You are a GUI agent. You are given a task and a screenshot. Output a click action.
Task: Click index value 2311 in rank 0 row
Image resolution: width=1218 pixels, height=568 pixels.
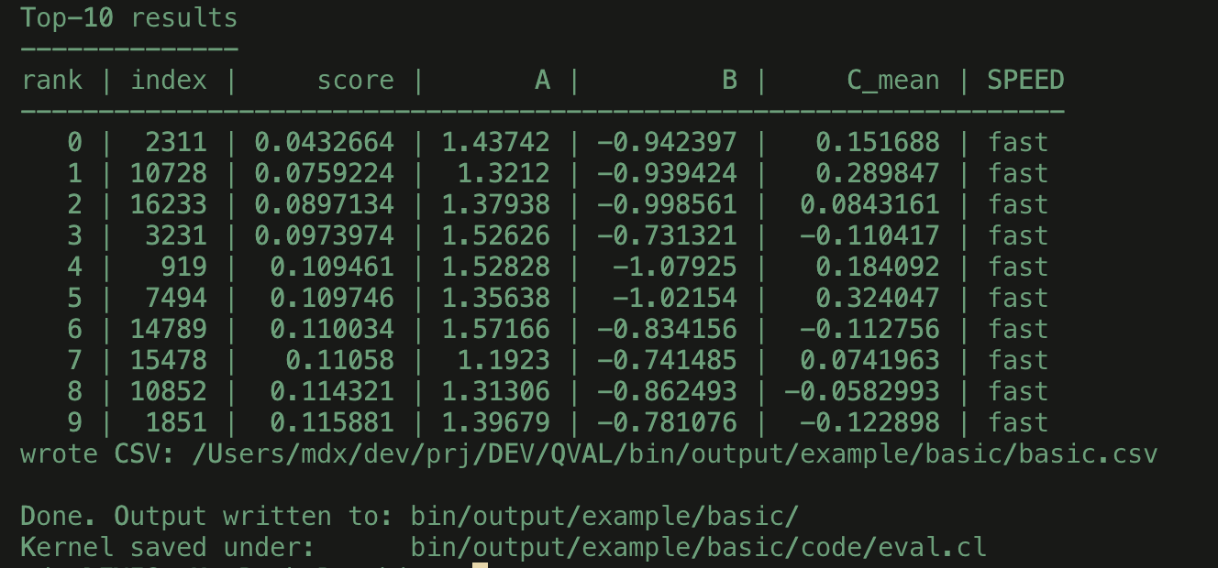tap(176, 142)
